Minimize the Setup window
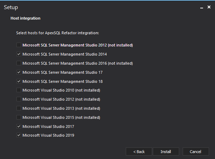 (201, 7)
